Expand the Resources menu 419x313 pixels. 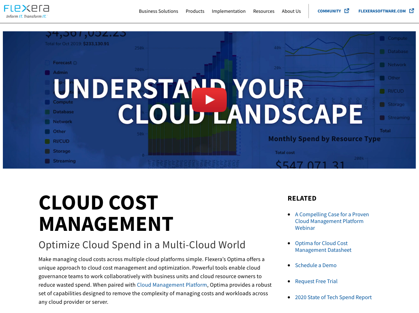264,11
